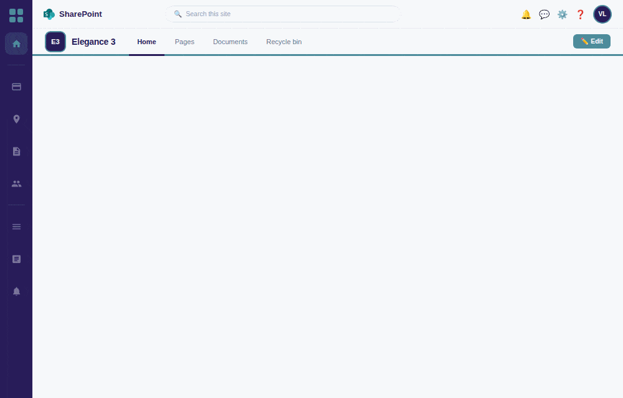Viewport: 623px width, 398px height.
Task: Select the list icon in sidebar
Action: click(x=16, y=226)
